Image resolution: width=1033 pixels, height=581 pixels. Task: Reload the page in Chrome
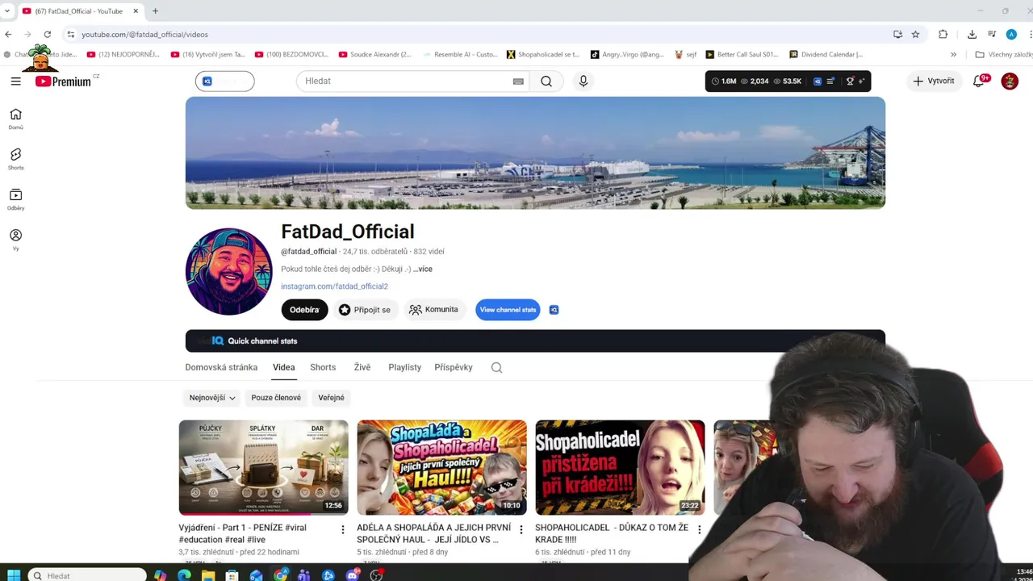pyautogui.click(x=48, y=34)
